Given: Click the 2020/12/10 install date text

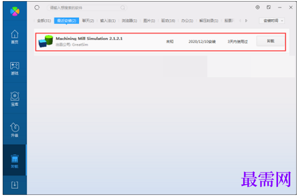Looking at the screenshot, I should pos(202,42).
